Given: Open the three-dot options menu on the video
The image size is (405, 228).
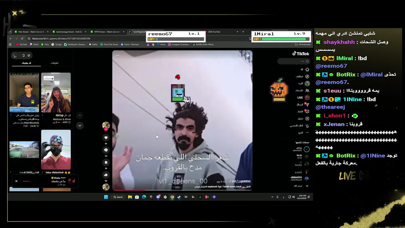Looking at the screenshot, I should click(117, 55).
